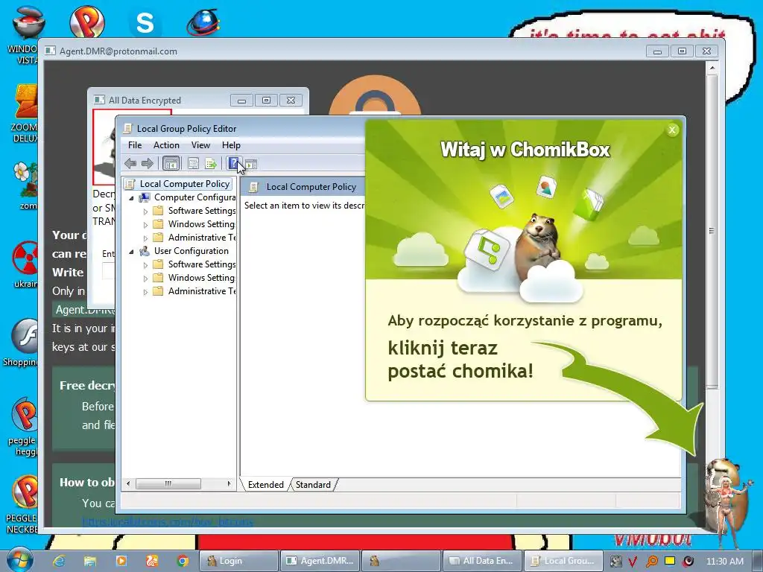
Task: Expand Software Settings under User Configuration
Action: coord(145,265)
